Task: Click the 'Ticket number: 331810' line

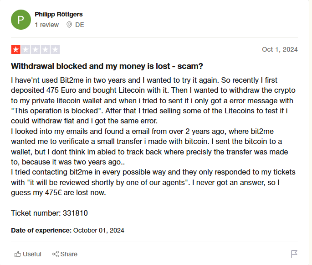Action: coord(49,213)
